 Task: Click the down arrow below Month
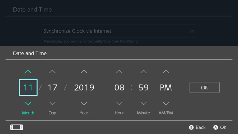28,103
